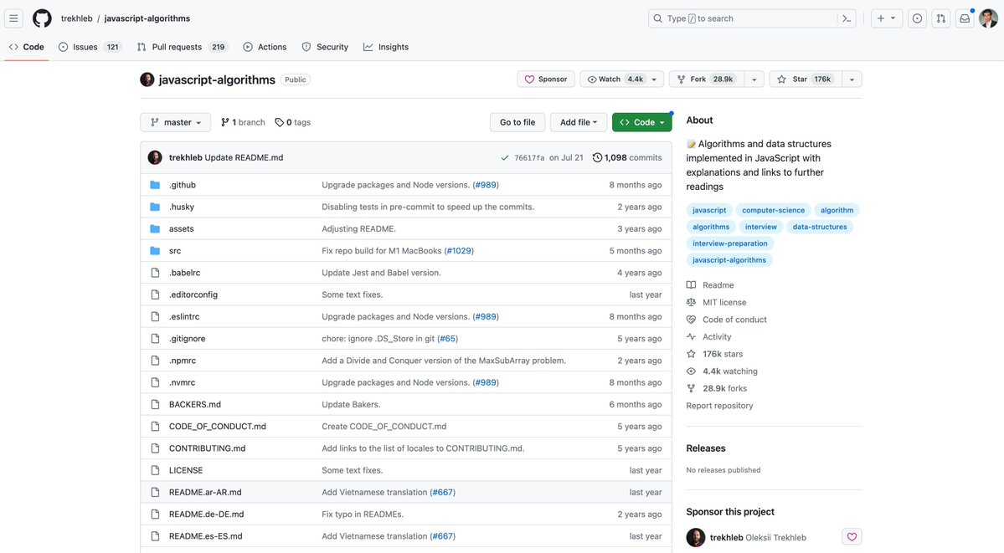Click the MIT license scale icon
This screenshot has width=1004, height=553.
(x=691, y=302)
